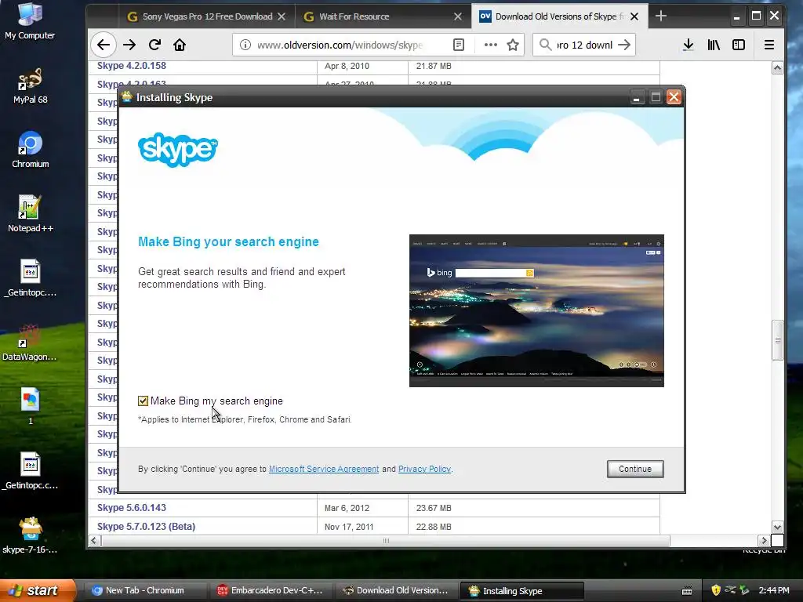Image resolution: width=803 pixels, height=602 pixels.
Task: Click scroll-down arrow on page scrollbar
Action: 777,527
